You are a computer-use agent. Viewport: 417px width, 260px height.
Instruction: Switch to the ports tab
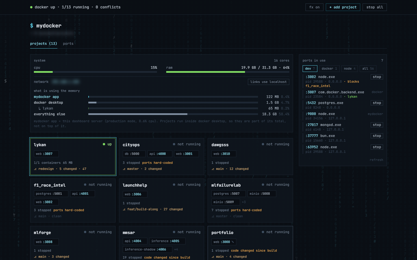[68, 44]
